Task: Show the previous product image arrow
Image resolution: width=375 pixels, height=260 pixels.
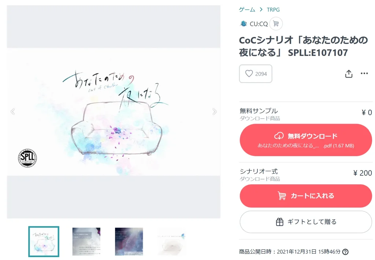Action: (13, 112)
